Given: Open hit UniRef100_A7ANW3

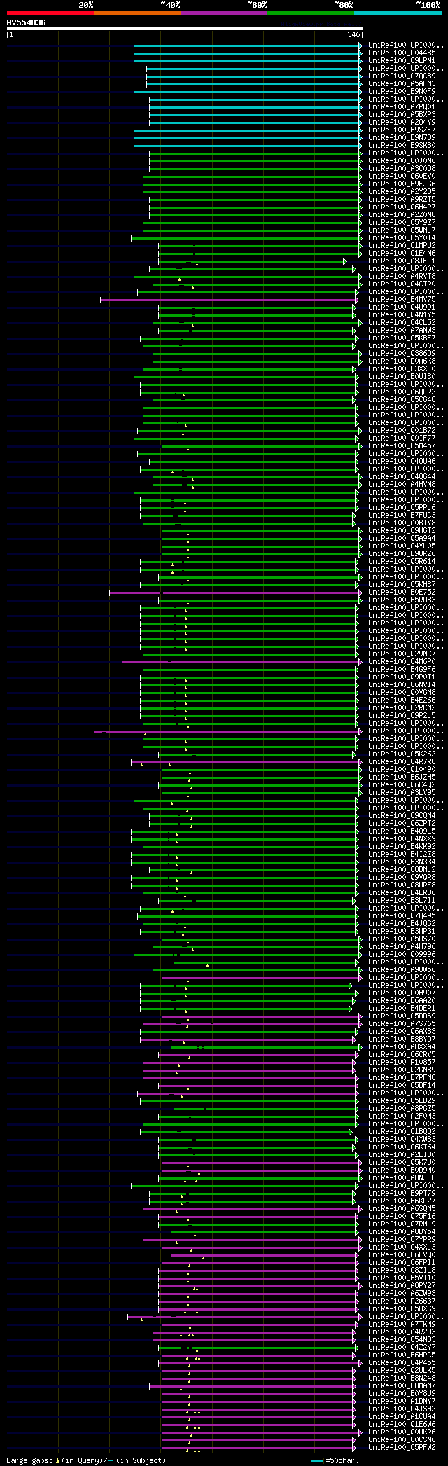Looking at the screenshot, I should [x=402, y=331].
